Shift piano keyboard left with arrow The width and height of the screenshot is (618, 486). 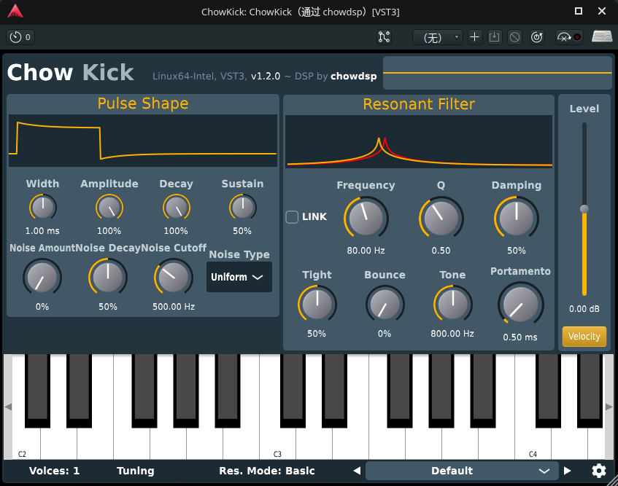pyautogui.click(x=8, y=407)
